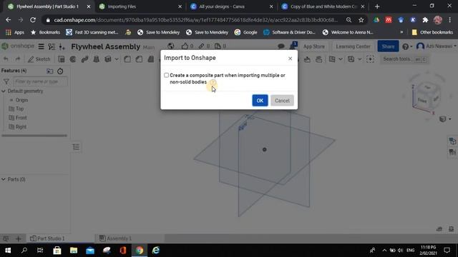Select the Top plane feature
The width and height of the screenshot is (458, 257).
click(19, 109)
